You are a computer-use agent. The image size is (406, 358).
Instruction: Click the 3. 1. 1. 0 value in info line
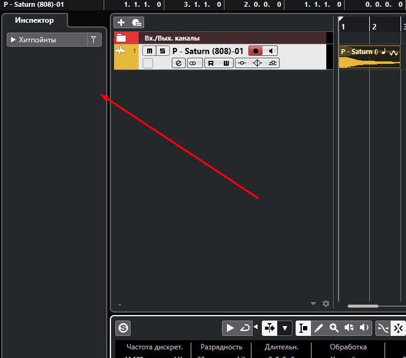click(202, 4)
